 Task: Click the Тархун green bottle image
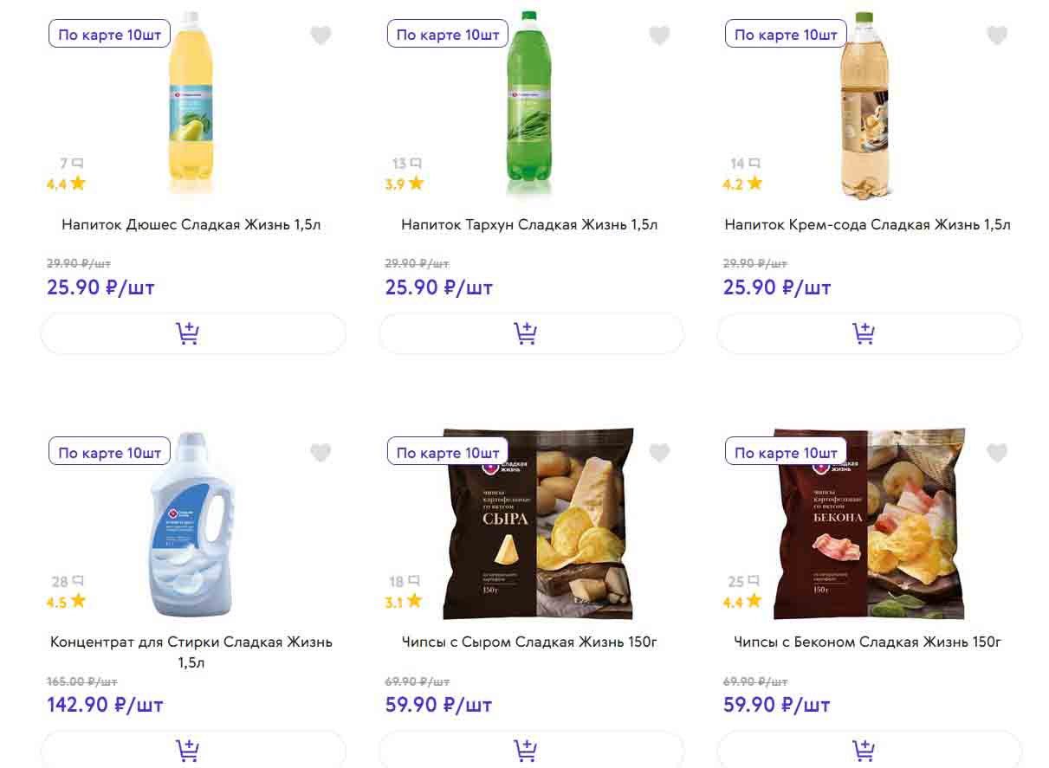(528, 104)
